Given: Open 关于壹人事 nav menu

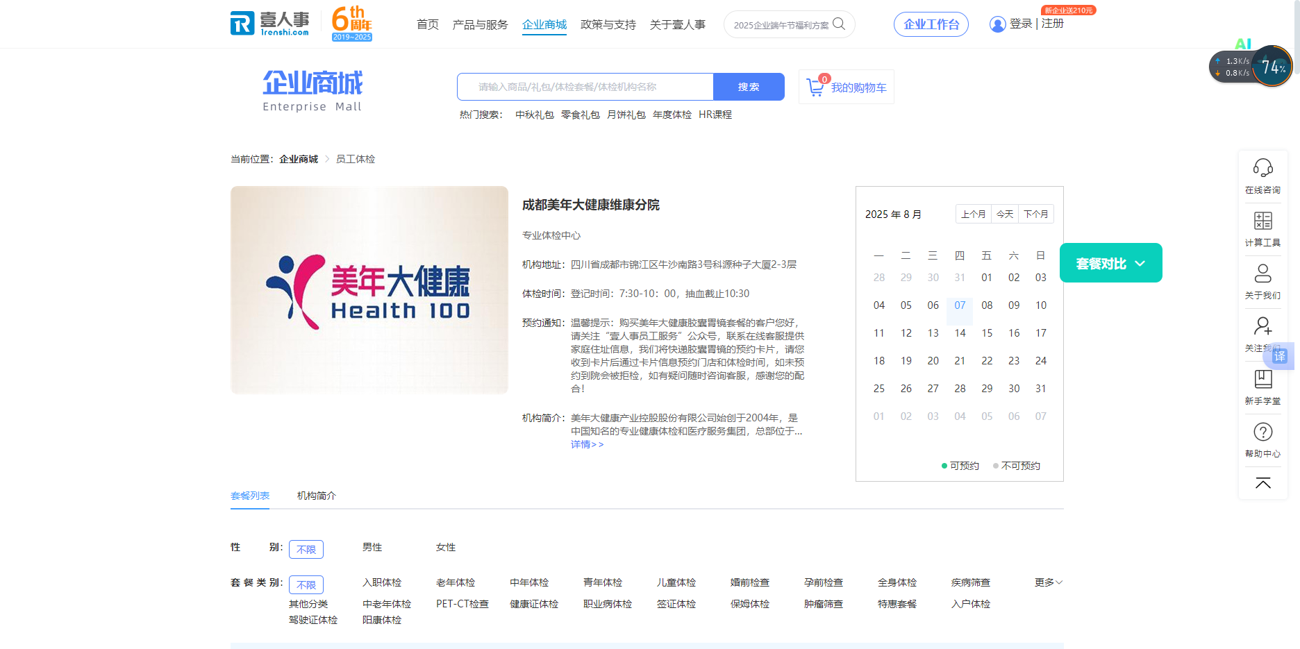Looking at the screenshot, I should [x=678, y=24].
